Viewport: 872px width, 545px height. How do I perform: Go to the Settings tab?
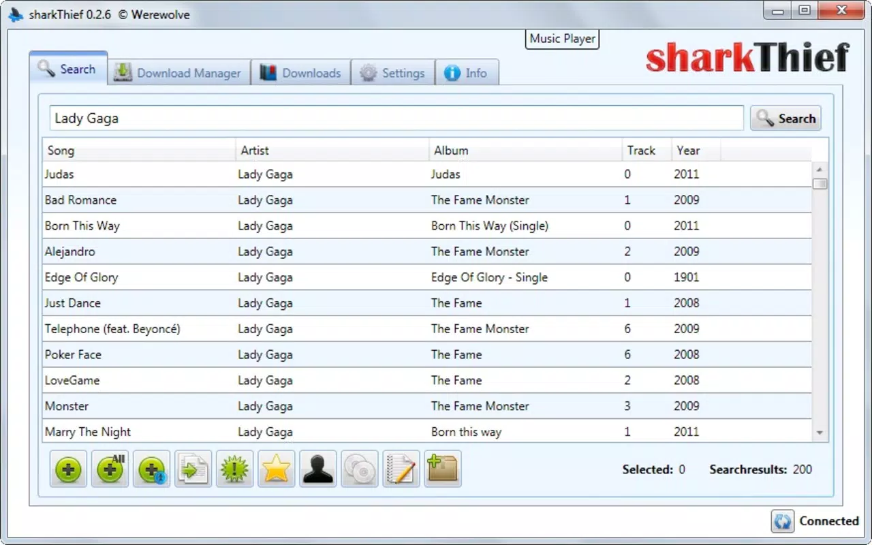click(392, 73)
